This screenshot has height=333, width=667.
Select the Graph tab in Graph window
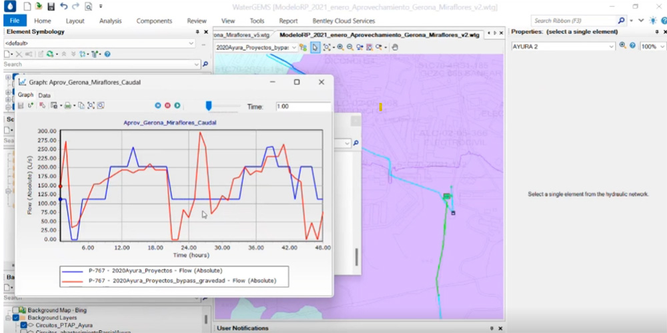tap(25, 95)
